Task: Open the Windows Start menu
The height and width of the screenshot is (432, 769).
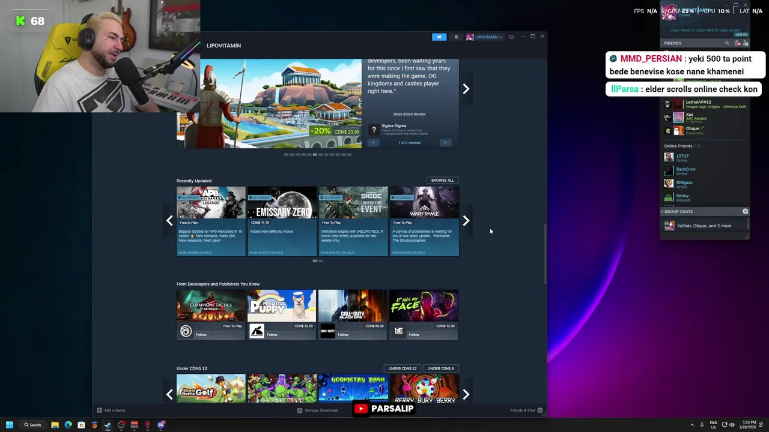Action: 10,425
